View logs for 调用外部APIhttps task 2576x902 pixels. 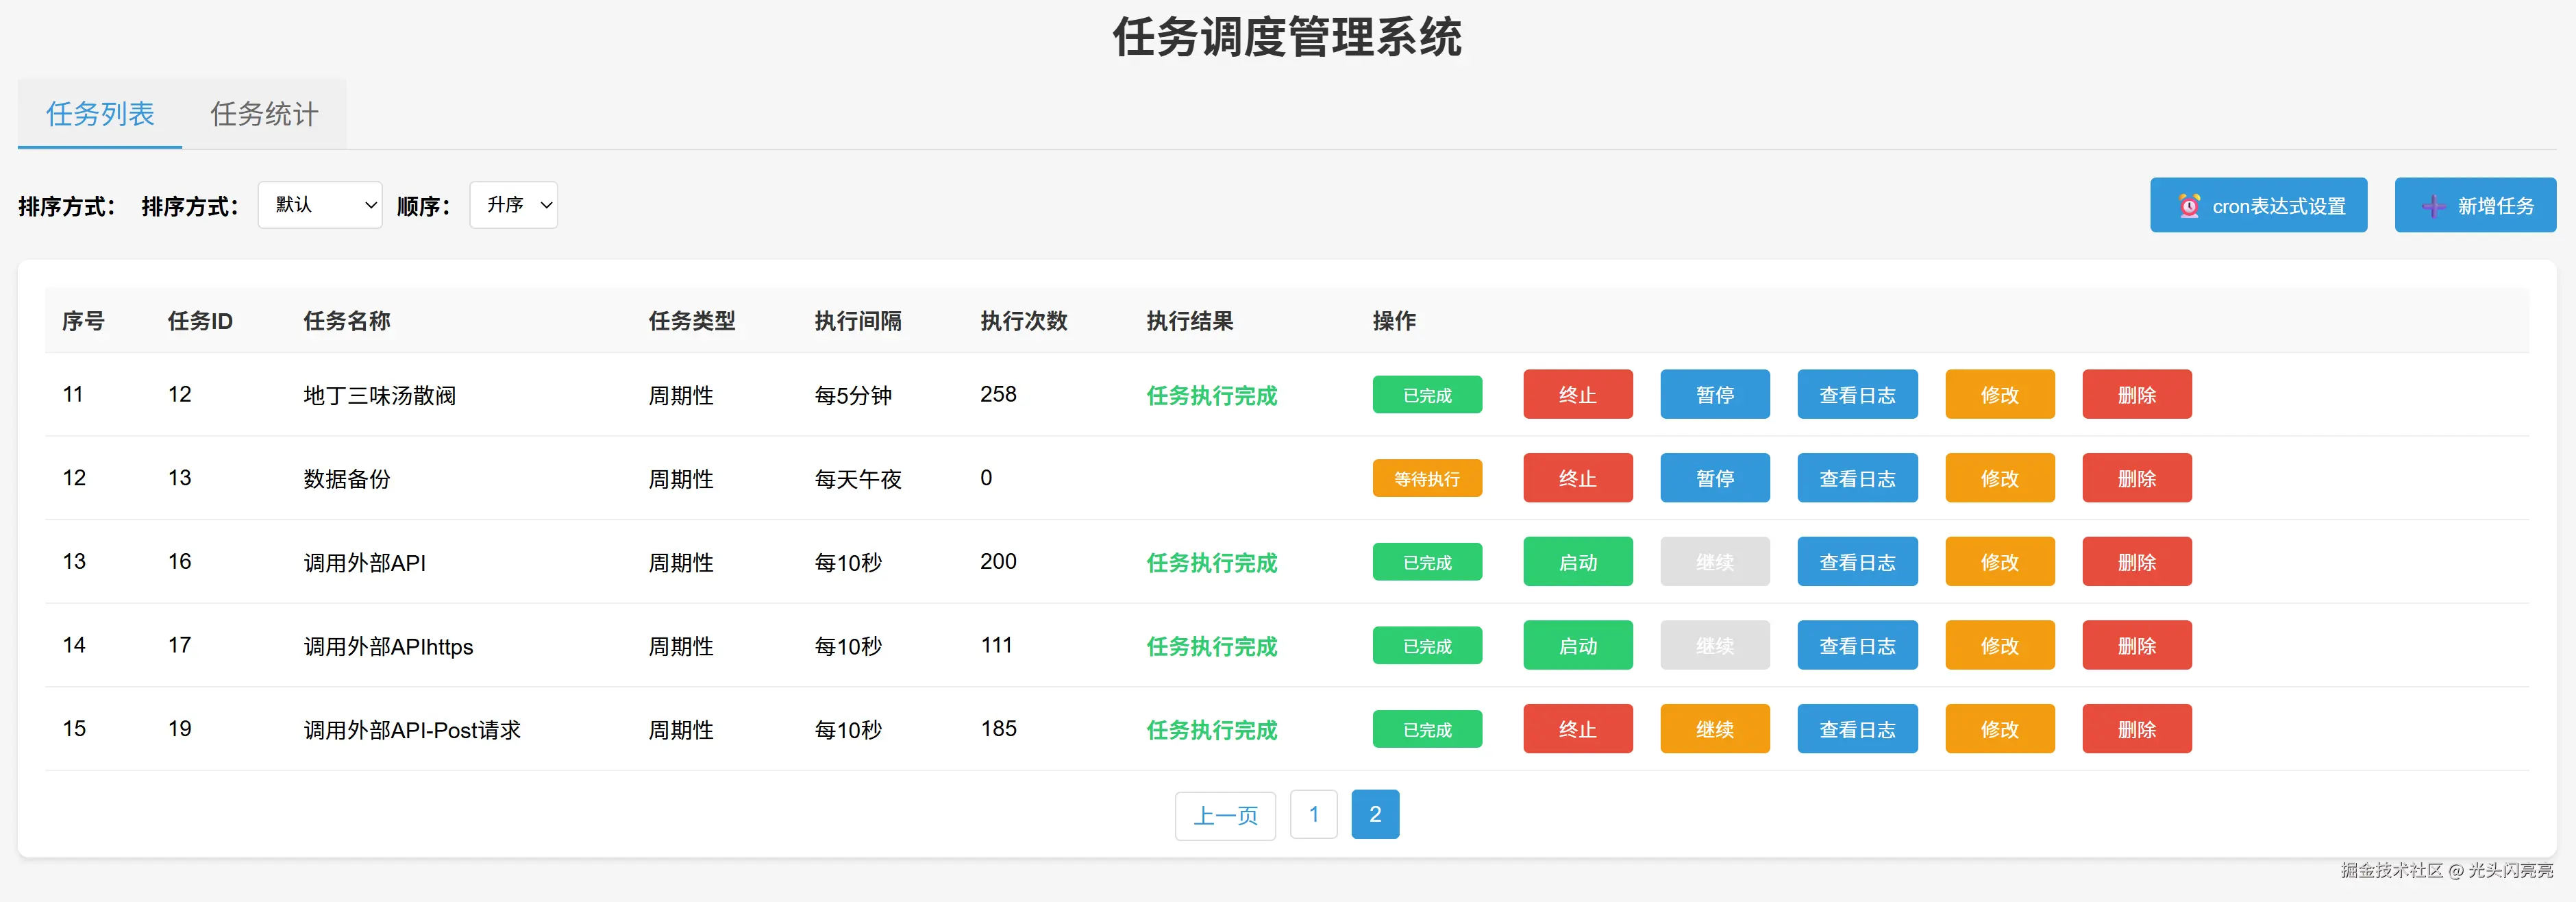coord(1857,646)
